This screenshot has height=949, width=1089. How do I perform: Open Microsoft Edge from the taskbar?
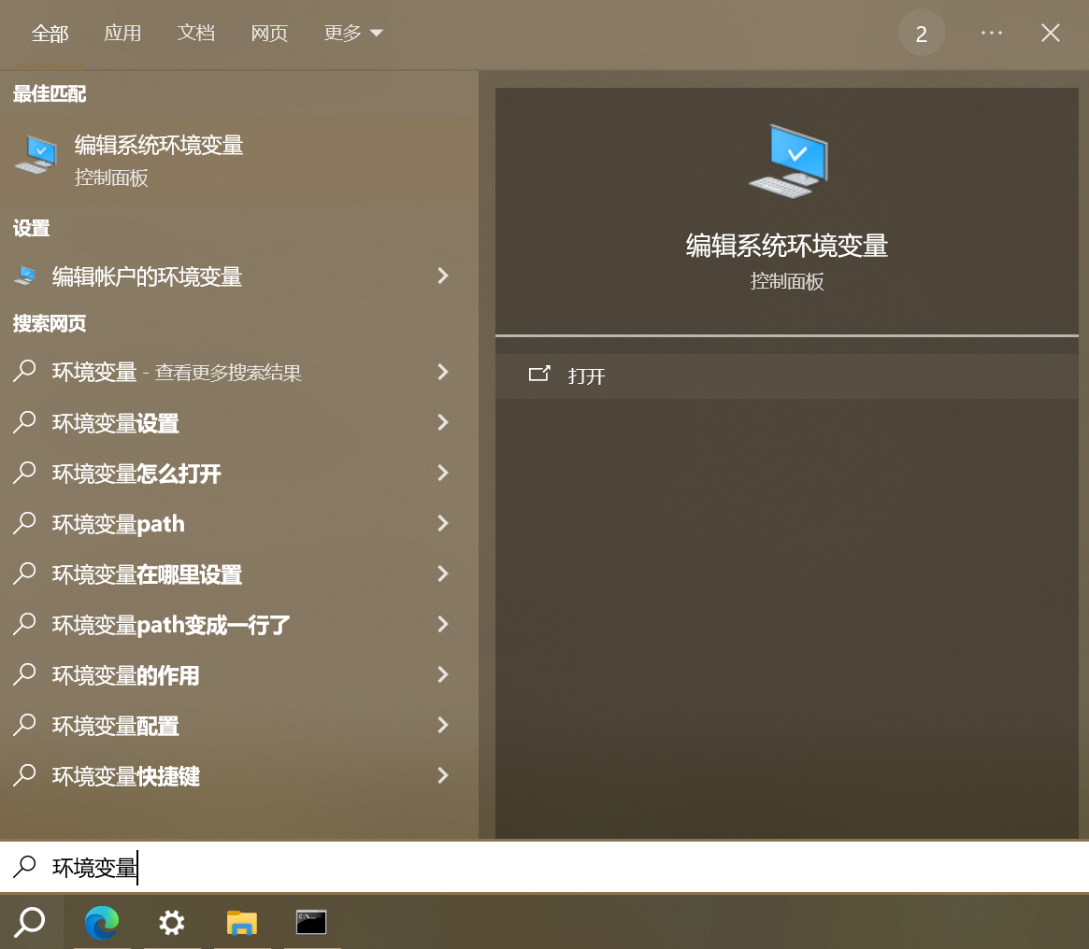tap(102, 923)
